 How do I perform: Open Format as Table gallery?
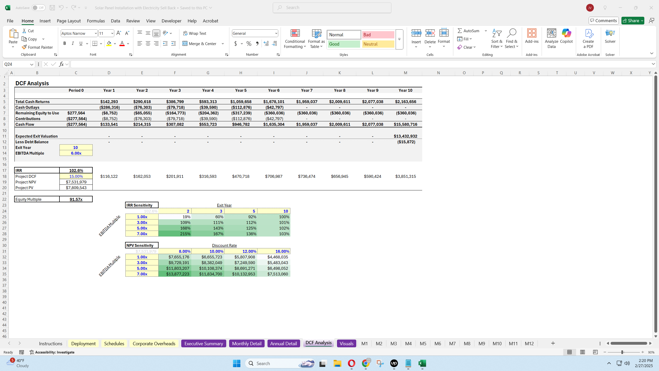pos(316,39)
